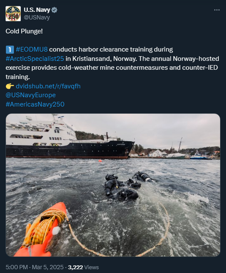Open the #ArcticSpecialist25 hashtag

click(35, 59)
